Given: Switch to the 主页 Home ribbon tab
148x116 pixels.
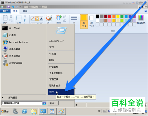Looking at the screenshot, I should (x=15, y=11).
